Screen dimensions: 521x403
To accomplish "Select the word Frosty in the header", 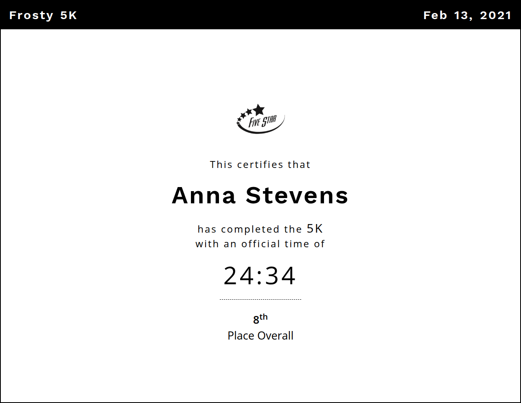I will [x=31, y=15].
